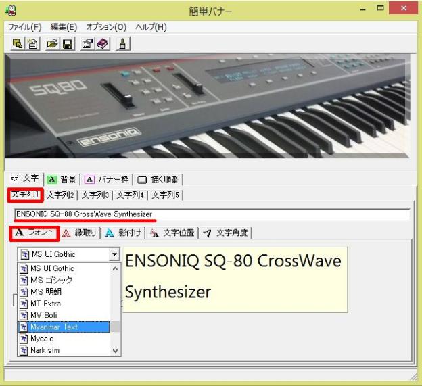This screenshot has width=422, height=386.
Task: Open the フォント sub-tab
Action: pyautogui.click(x=34, y=233)
